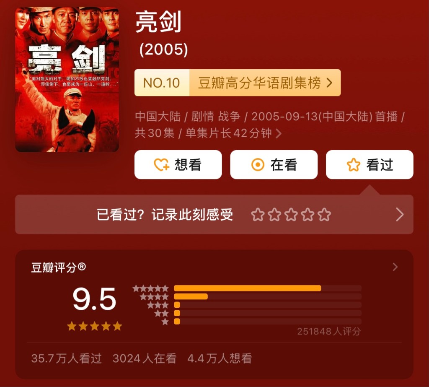Select the five-star rating distribution bar
Viewport: 429px width, 387px height.
pyautogui.click(x=268, y=288)
